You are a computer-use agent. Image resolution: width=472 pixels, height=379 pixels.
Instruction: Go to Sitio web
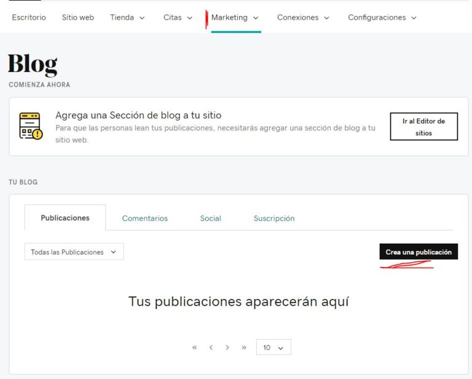(78, 17)
